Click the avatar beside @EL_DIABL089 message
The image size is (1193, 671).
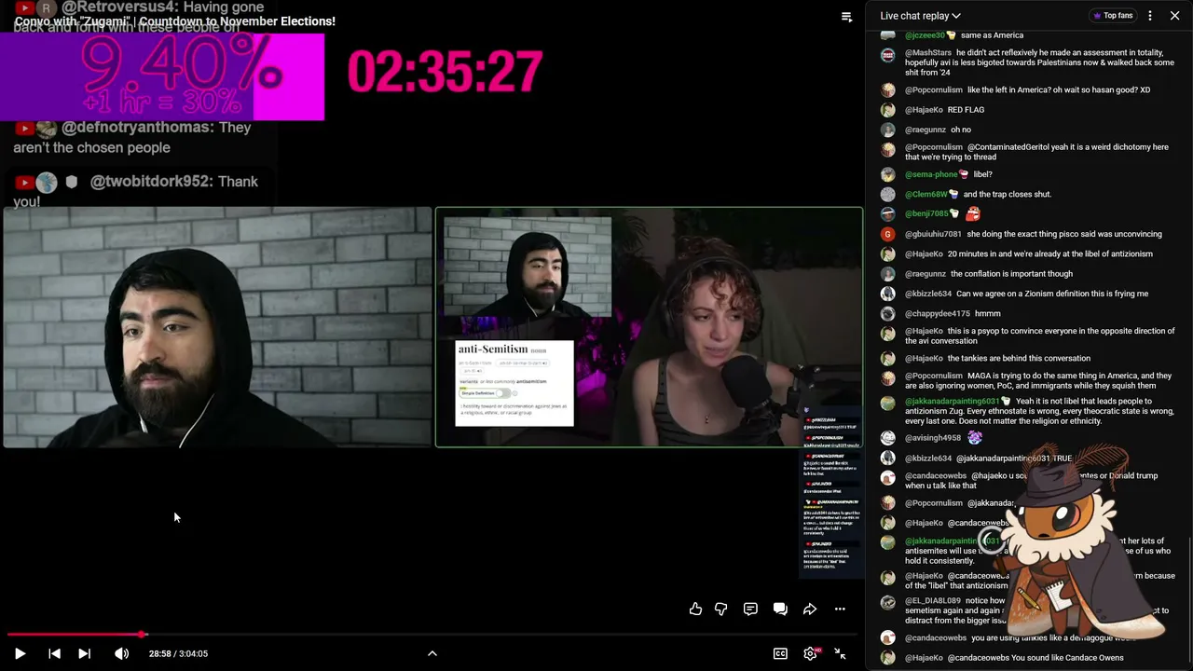point(888,602)
